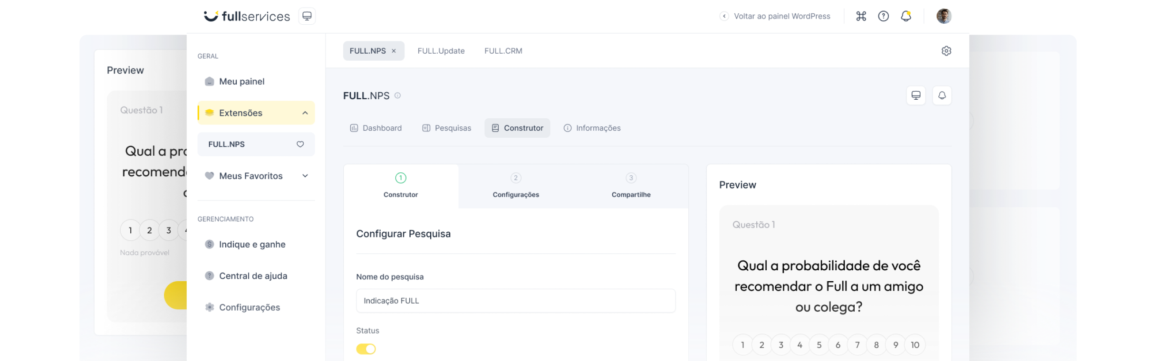Collapse the Extensões sidebar section
The image size is (1156, 361).
point(305,113)
